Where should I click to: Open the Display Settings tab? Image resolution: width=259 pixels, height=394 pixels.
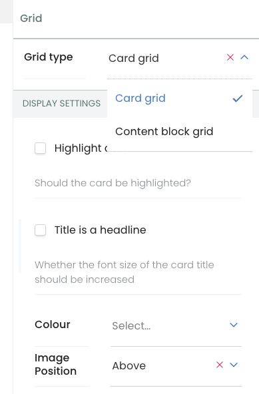point(61,103)
